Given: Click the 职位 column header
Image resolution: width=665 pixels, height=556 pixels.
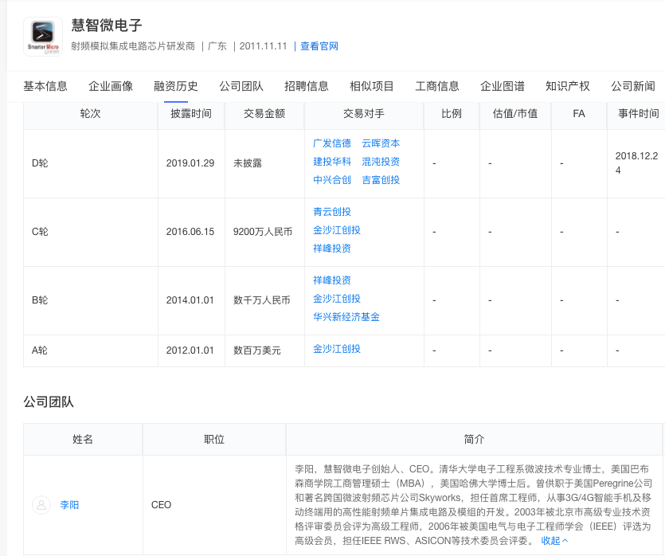Looking at the screenshot, I should (214, 440).
